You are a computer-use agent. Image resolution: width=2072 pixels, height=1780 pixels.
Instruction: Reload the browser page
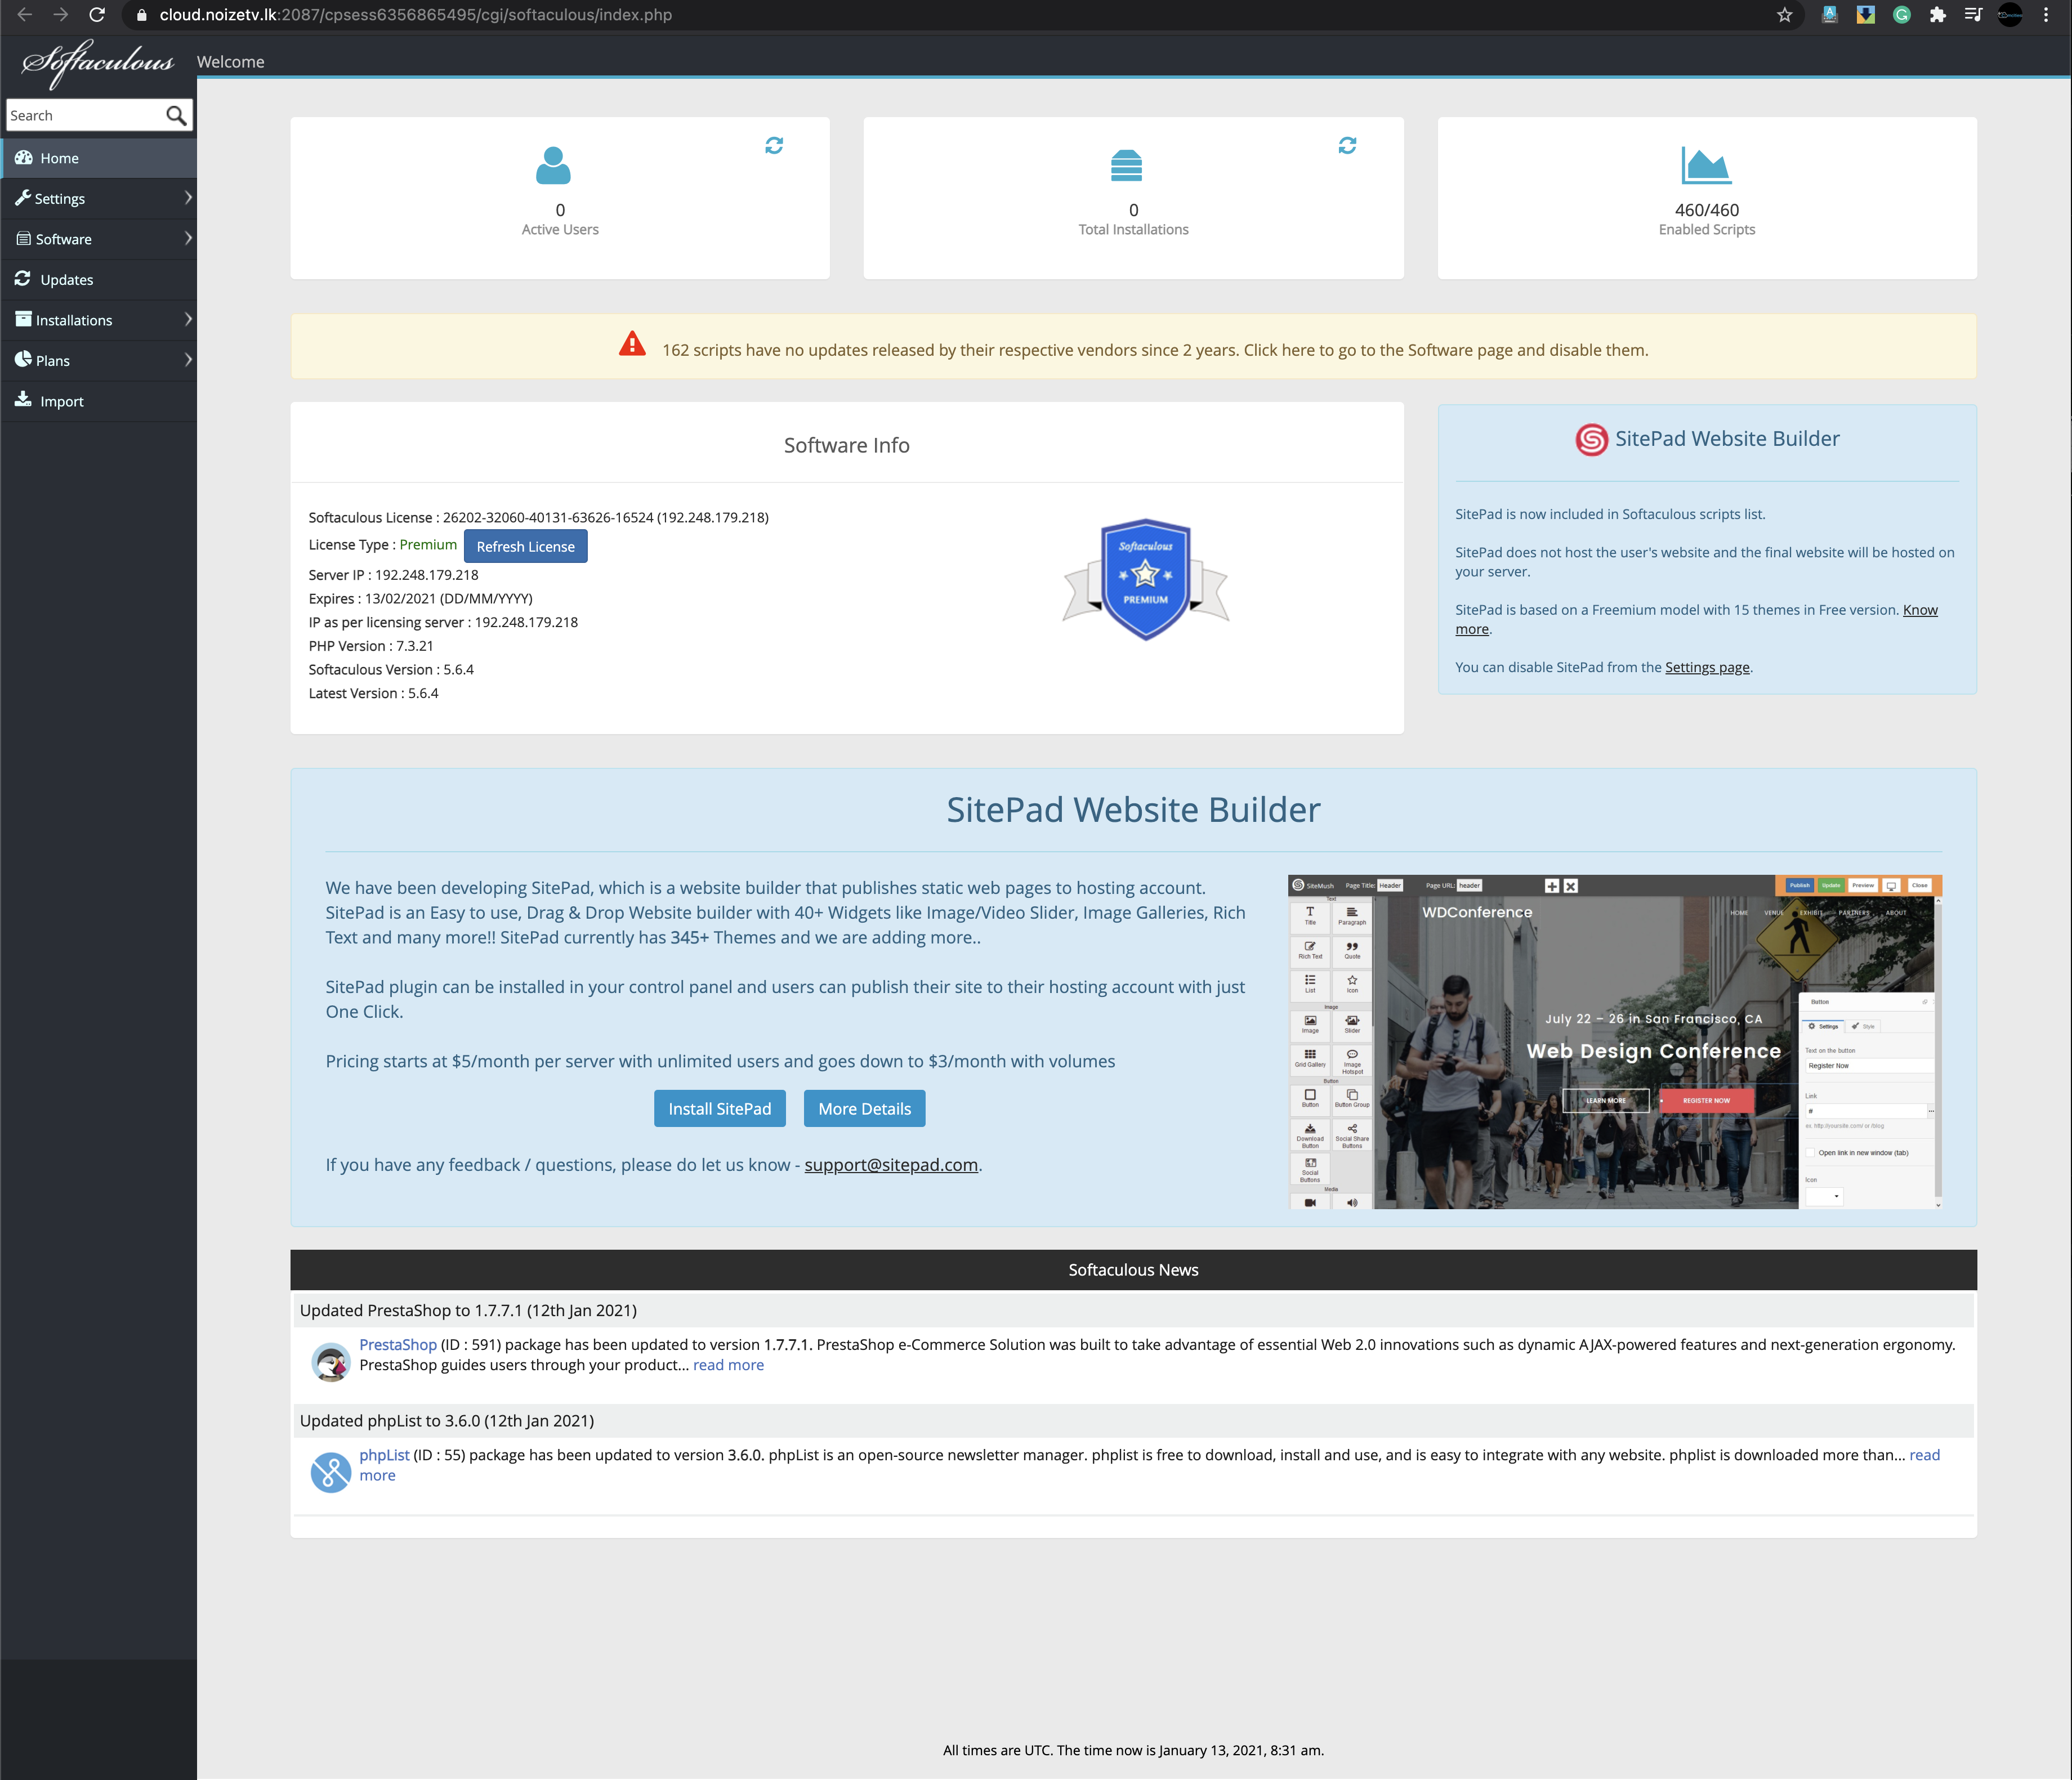click(97, 15)
